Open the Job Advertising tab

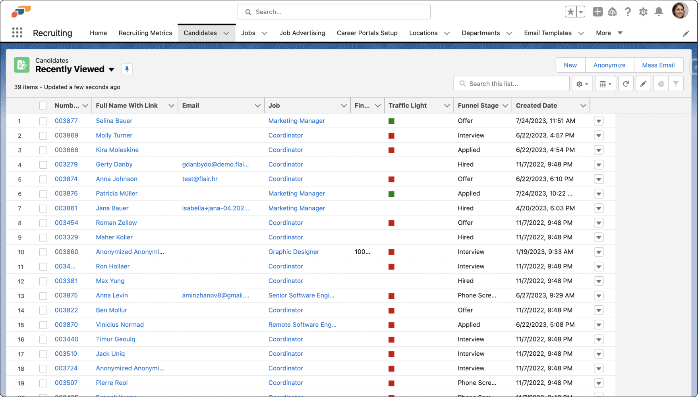pos(302,33)
